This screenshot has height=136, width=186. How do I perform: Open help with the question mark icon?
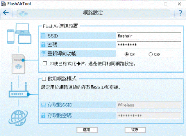click(180, 13)
